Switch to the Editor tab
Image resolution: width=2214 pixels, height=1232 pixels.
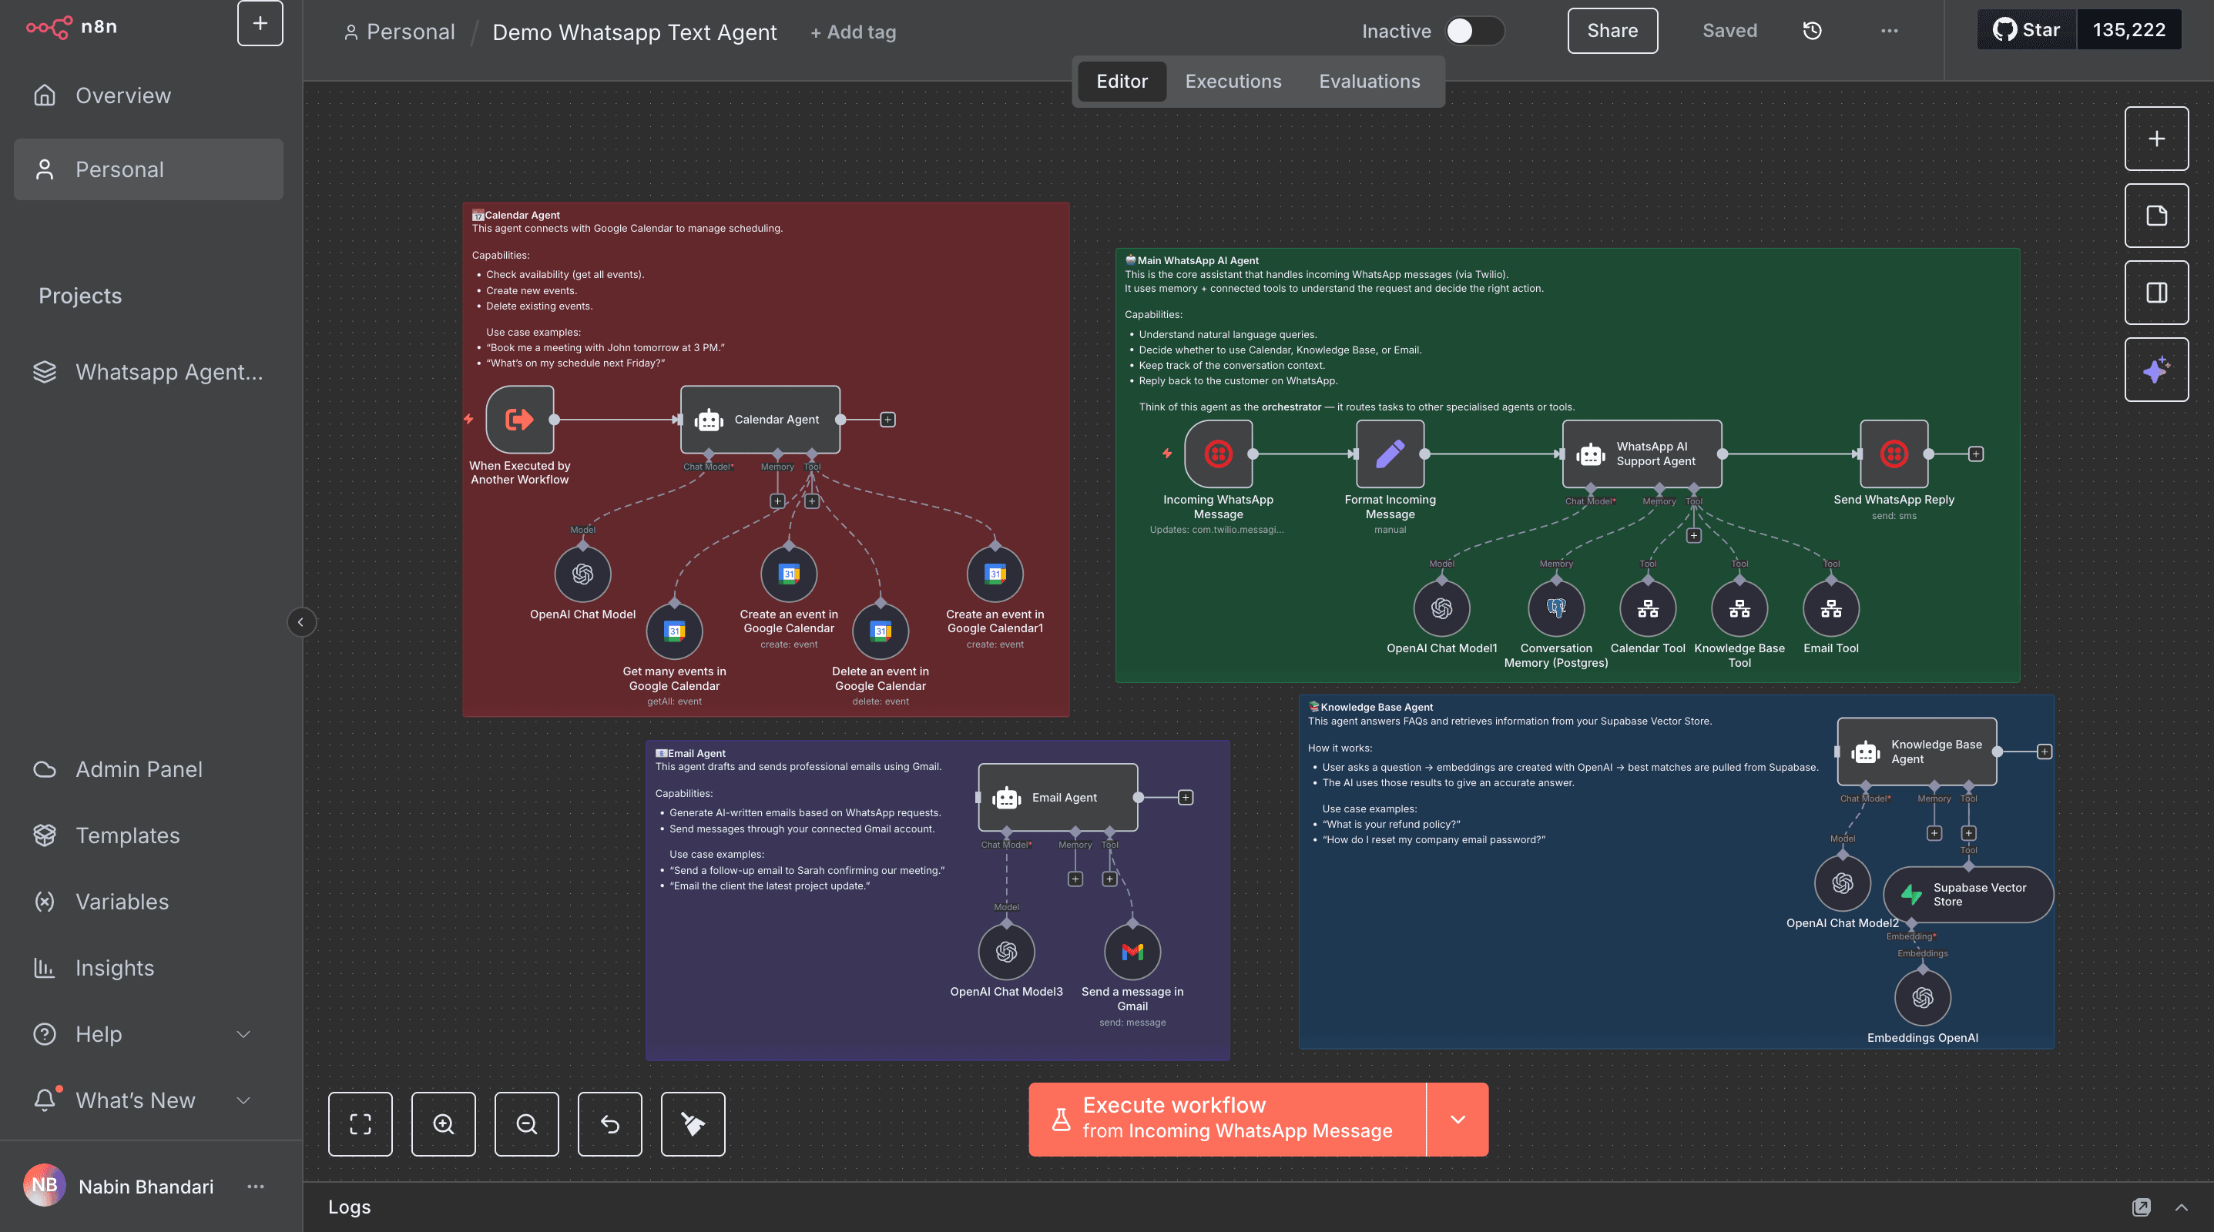click(x=1122, y=82)
